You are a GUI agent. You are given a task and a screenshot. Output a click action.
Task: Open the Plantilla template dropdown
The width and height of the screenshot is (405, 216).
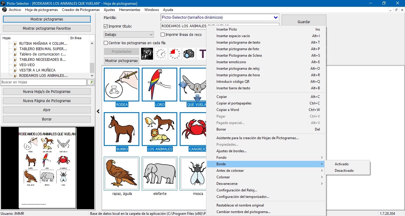(276, 18)
